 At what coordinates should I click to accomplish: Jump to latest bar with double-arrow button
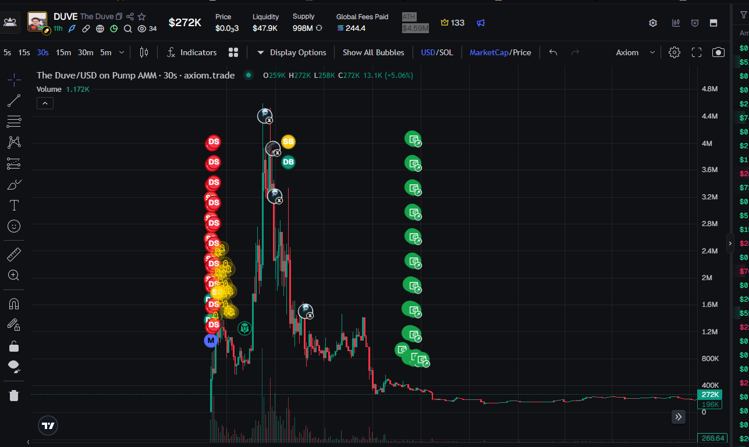(x=679, y=416)
